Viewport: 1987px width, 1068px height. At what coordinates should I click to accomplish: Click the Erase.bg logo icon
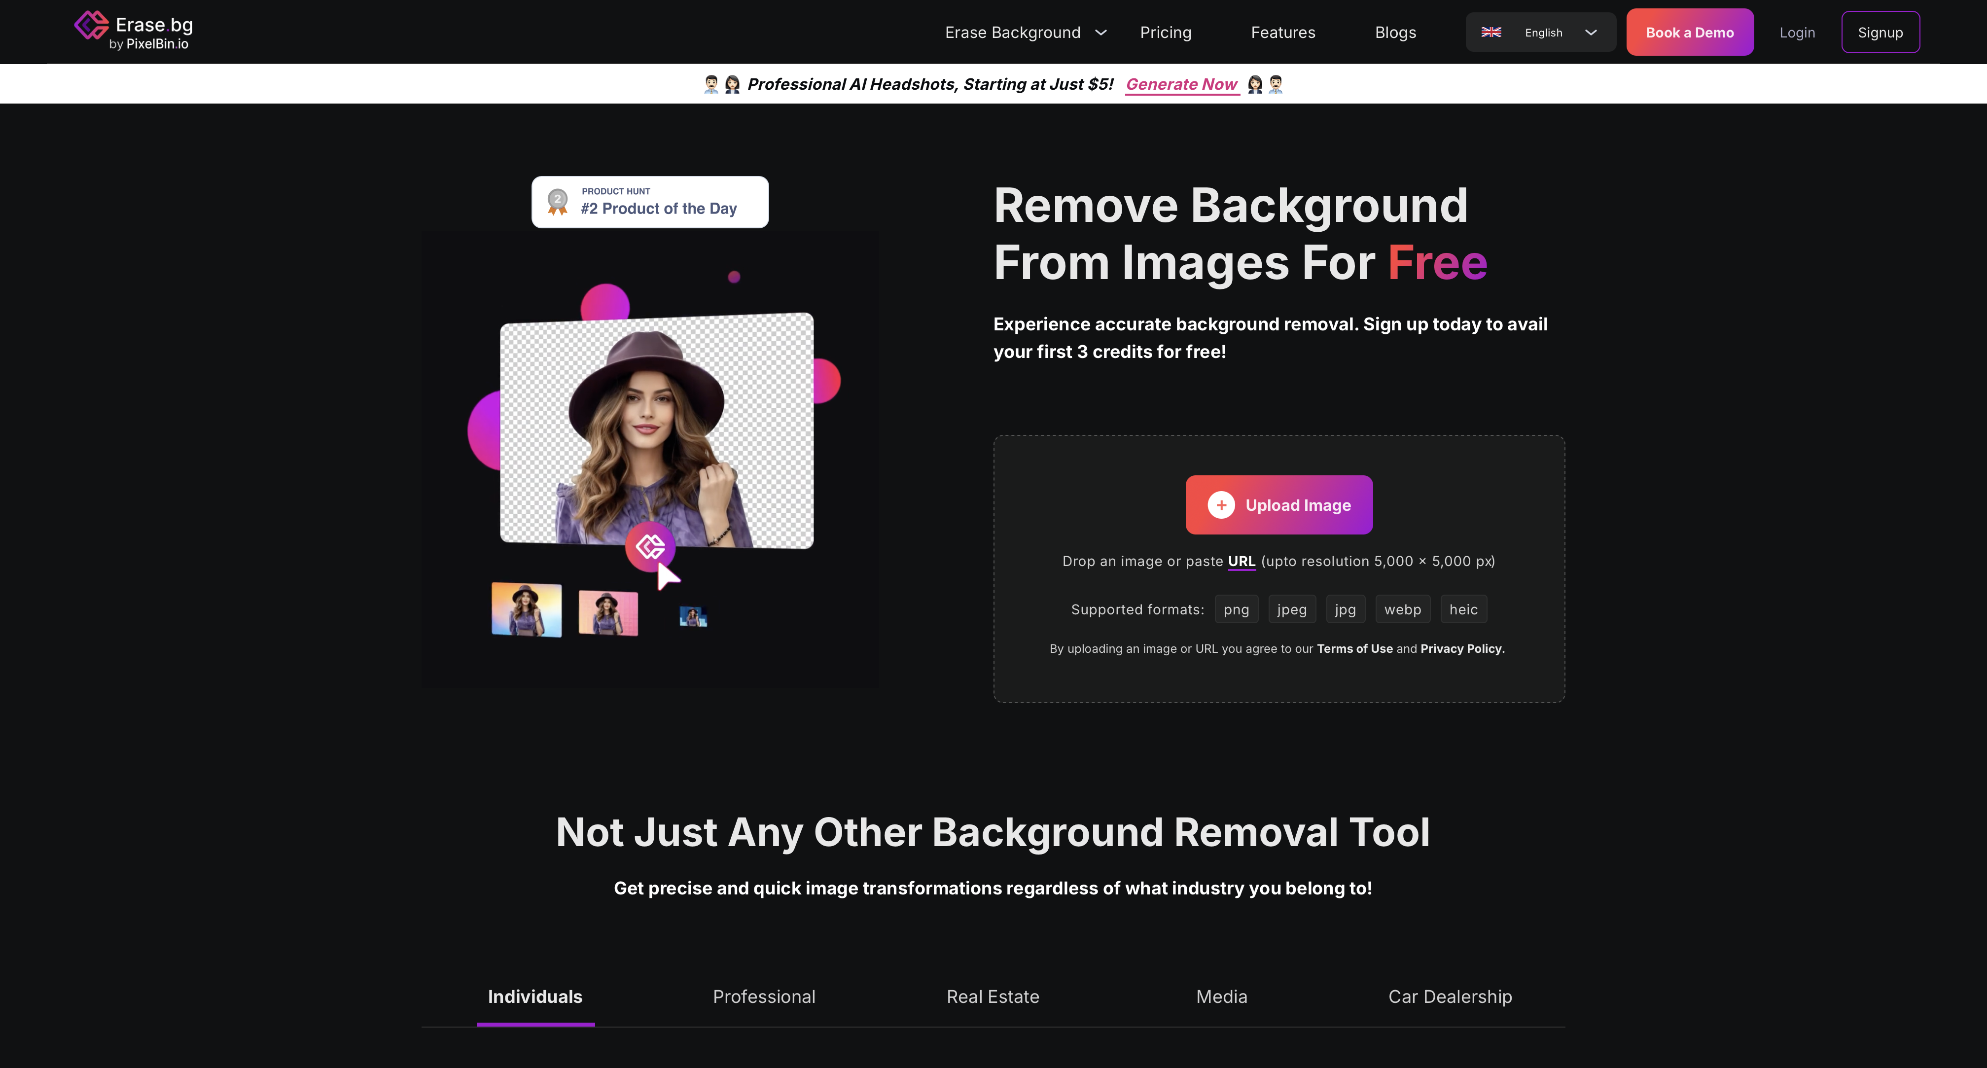point(91,26)
